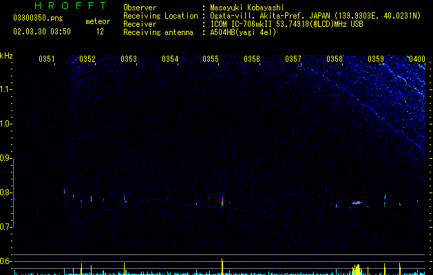The height and width of the screenshot is (275, 433).
Task: Click the Receiving Location label
Action: click(160, 16)
